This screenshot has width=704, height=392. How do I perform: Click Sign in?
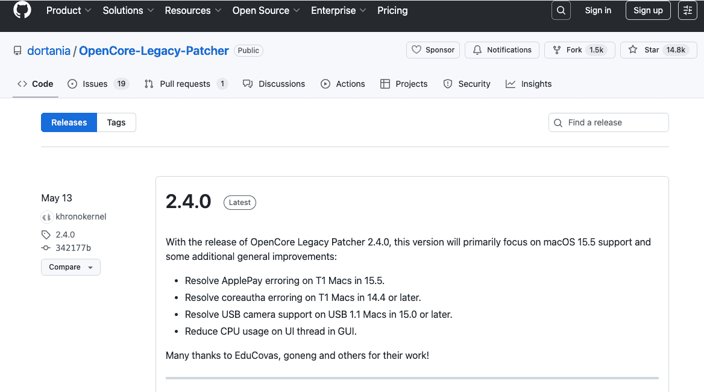point(597,10)
